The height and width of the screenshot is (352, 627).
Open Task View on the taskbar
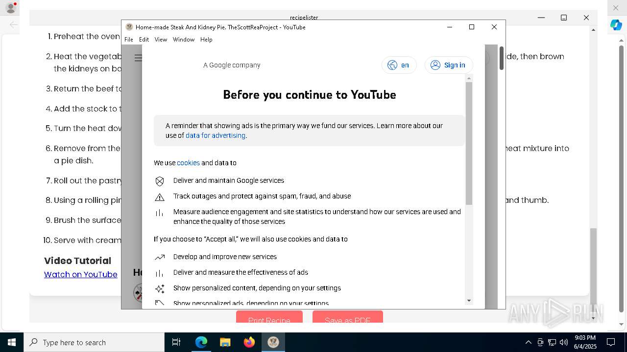(x=176, y=342)
